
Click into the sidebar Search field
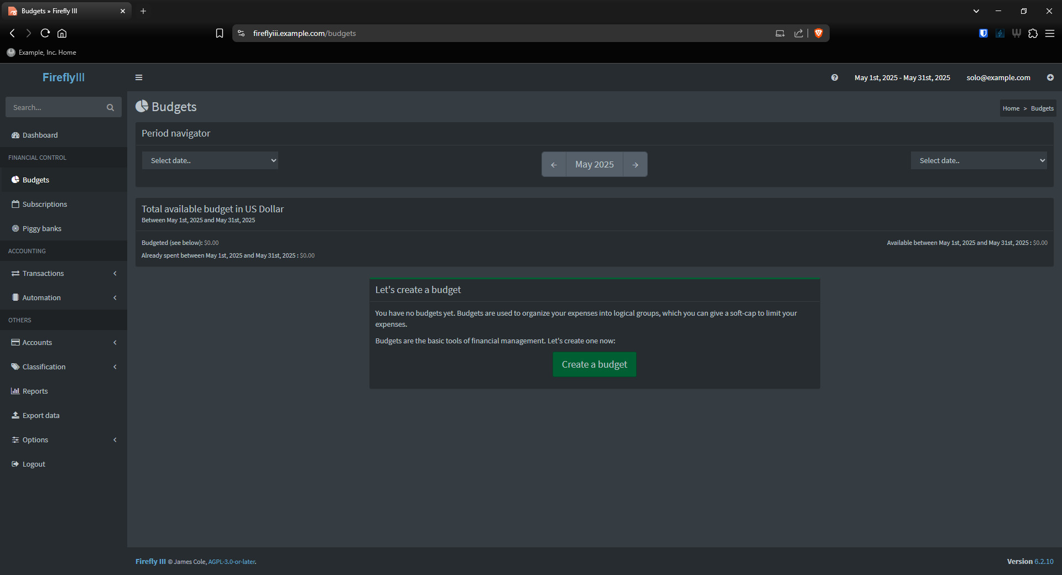click(x=55, y=108)
